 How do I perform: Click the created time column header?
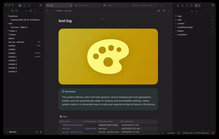(127, 121)
